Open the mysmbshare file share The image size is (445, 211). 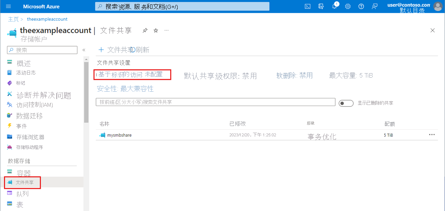[119, 135]
